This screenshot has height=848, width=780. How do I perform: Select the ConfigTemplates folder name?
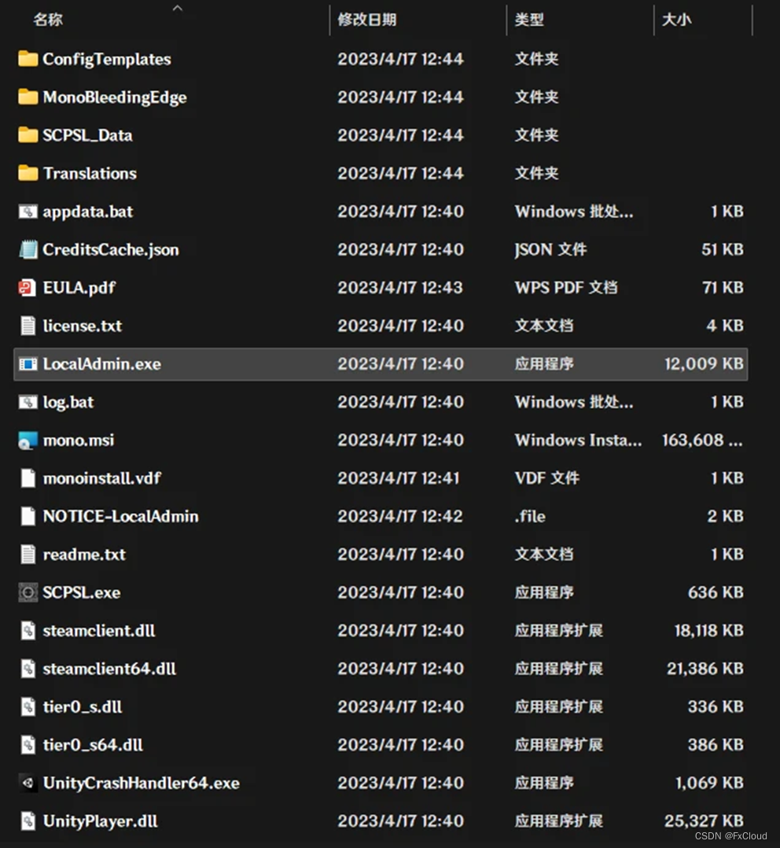(x=107, y=59)
